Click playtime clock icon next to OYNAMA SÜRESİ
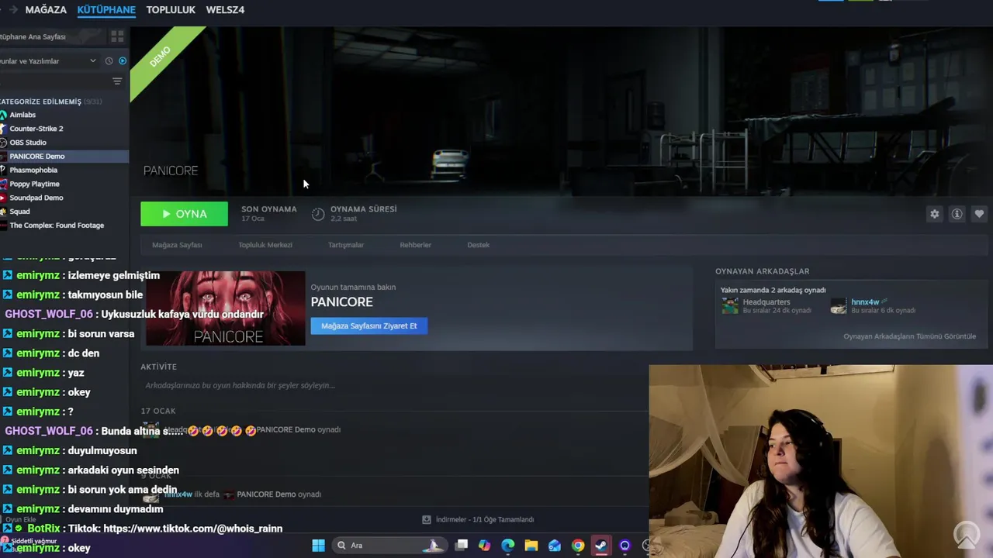 (x=318, y=214)
